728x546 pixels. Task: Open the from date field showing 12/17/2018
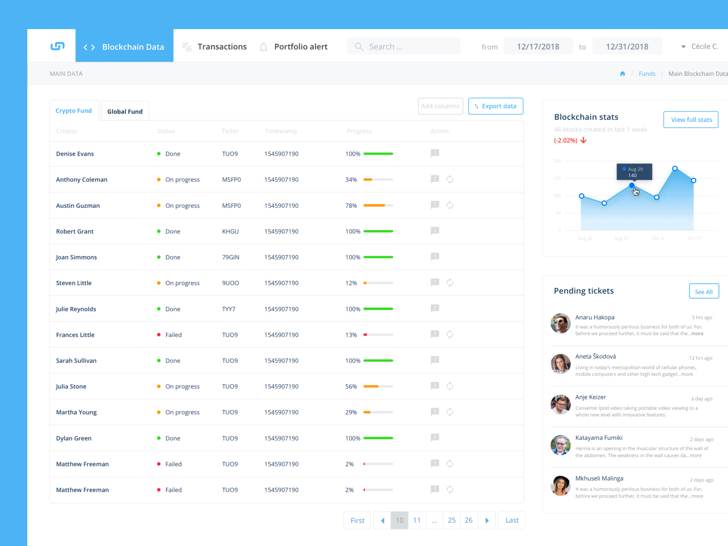(x=538, y=46)
